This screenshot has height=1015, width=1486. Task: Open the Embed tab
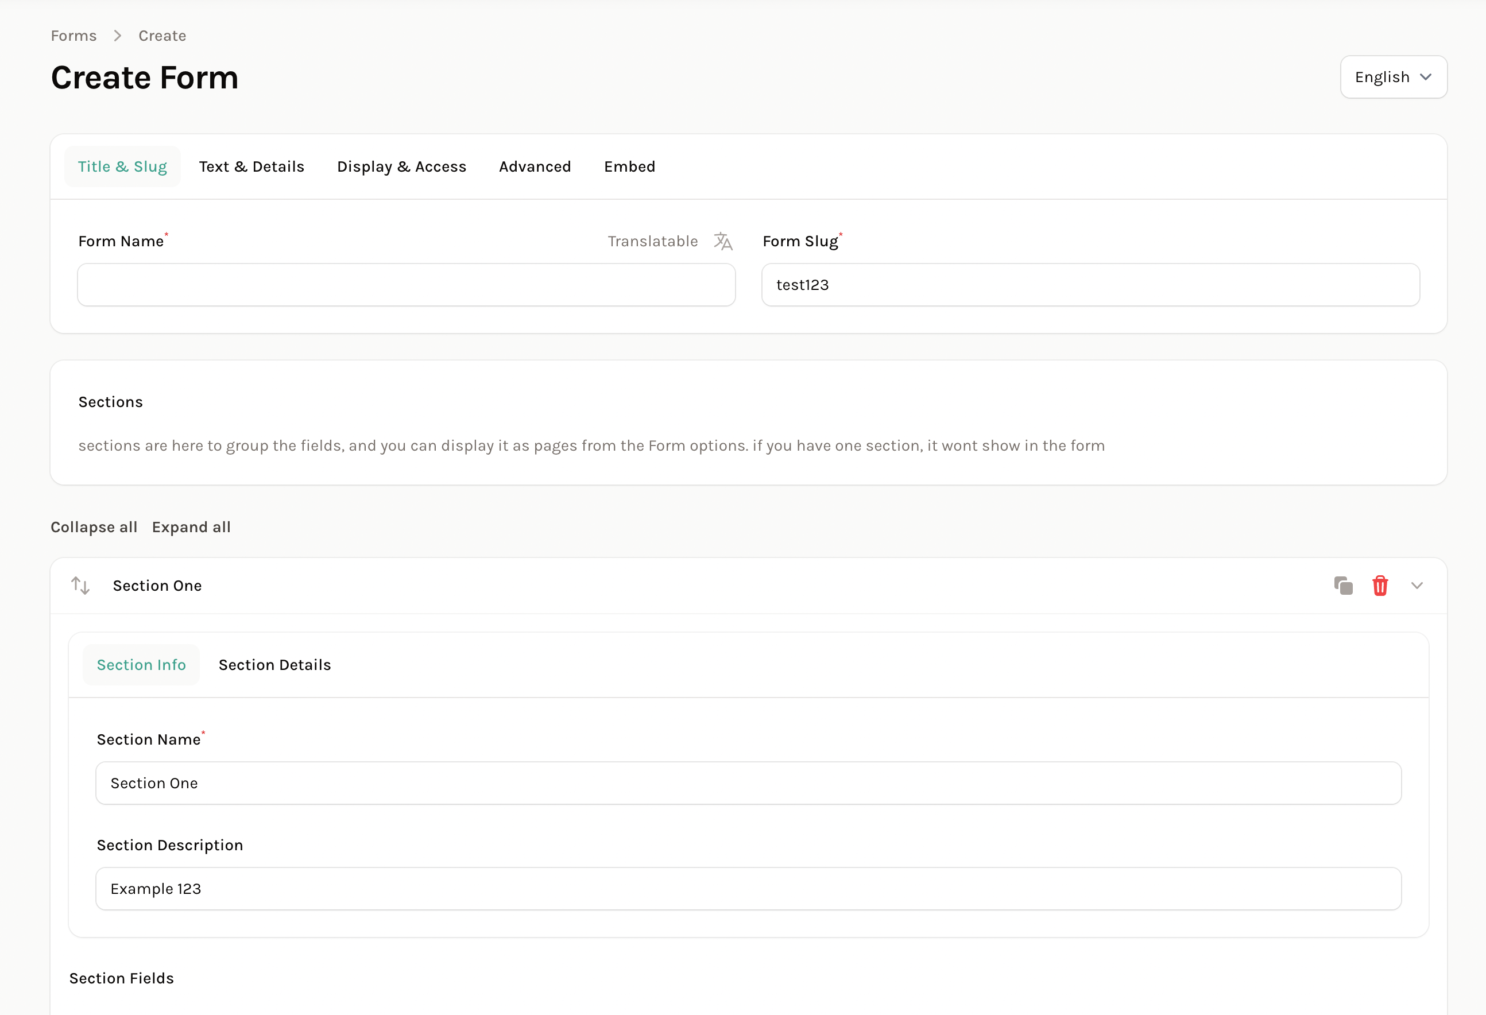point(629,166)
